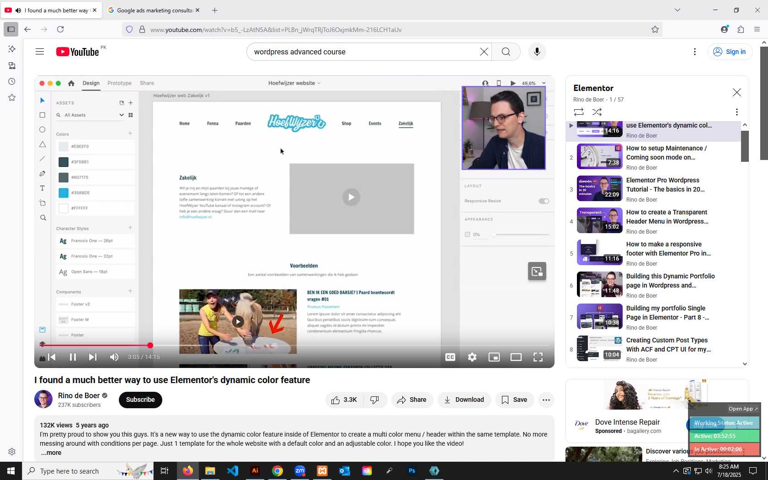The width and height of the screenshot is (768, 480).
Task: Toggle the Firefox sidebar
Action: tap(11, 29)
